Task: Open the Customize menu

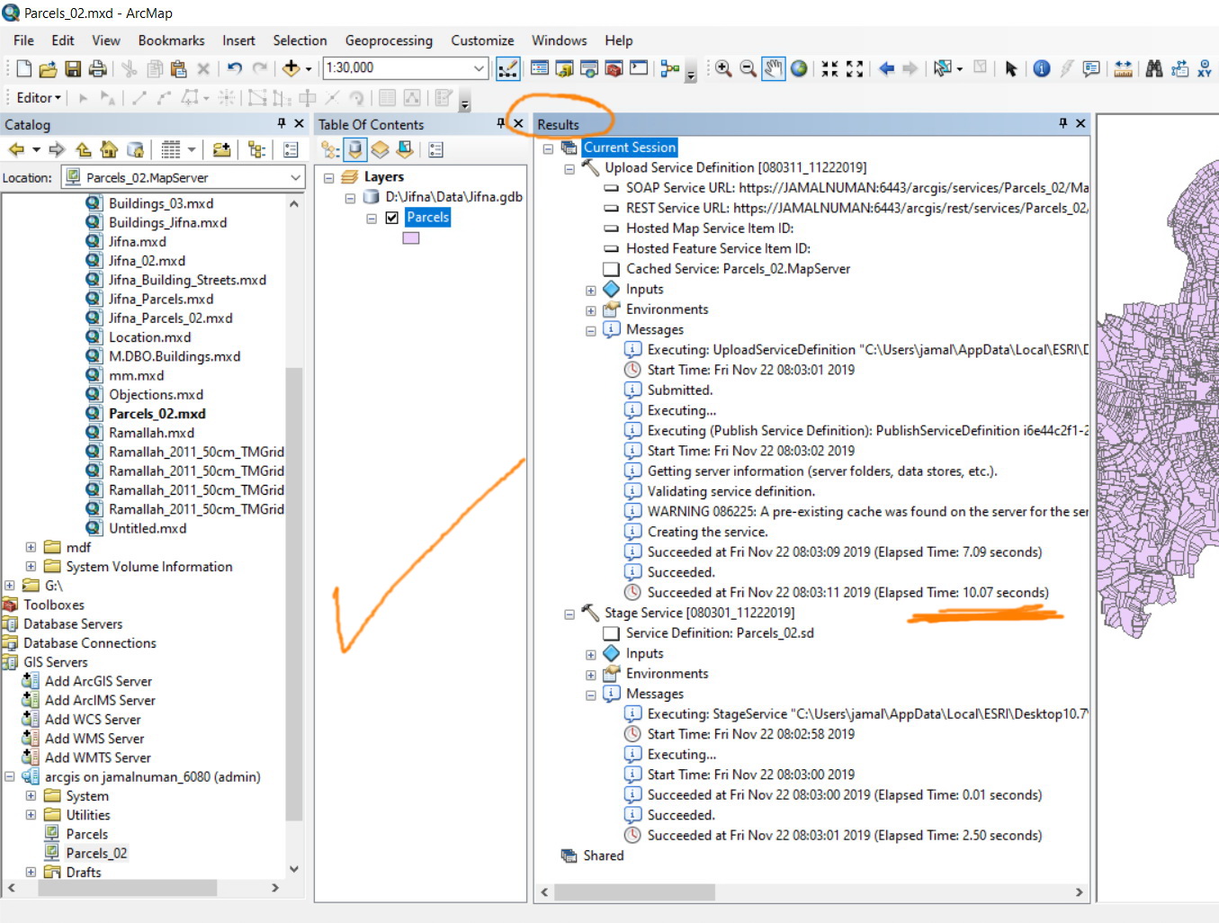Action: point(482,40)
